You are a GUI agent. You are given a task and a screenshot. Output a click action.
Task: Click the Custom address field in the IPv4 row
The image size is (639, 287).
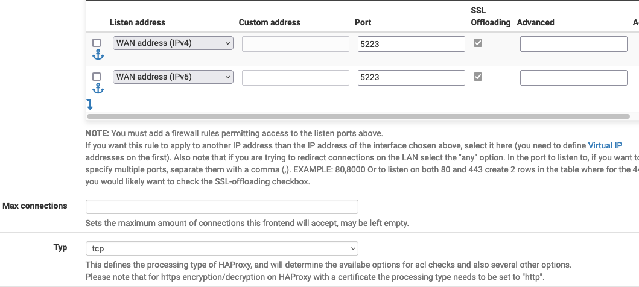point(295,44)
